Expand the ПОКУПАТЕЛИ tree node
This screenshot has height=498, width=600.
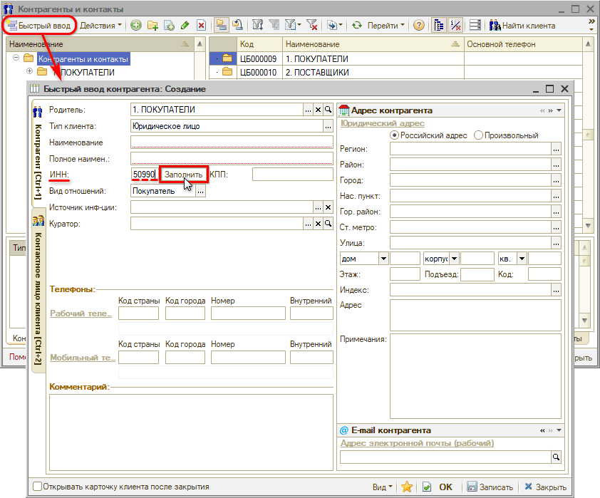[29, 71]
